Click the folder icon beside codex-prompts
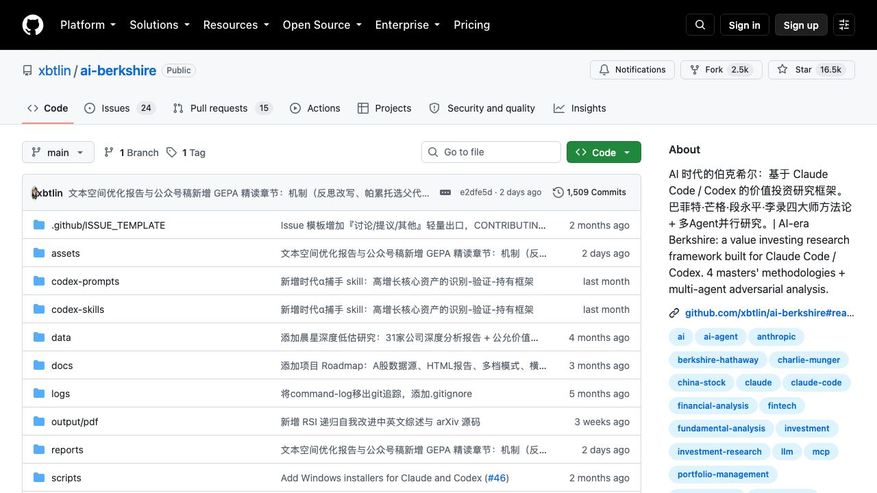The image size is (877, 493). pos(39,281)
